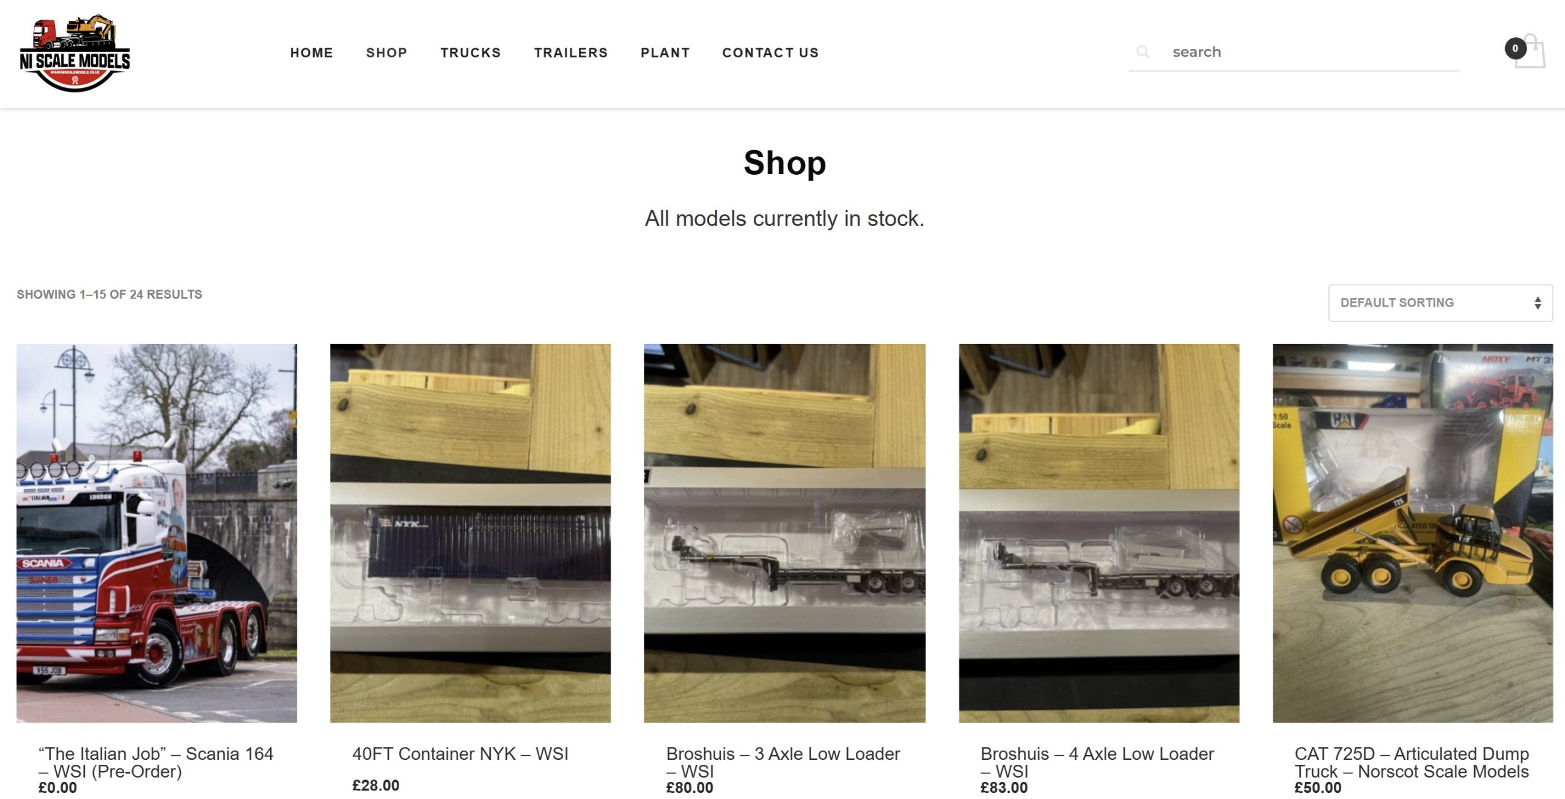Open the Trailers menu item
1565x799 pixels.
click(x=571, y=53)
